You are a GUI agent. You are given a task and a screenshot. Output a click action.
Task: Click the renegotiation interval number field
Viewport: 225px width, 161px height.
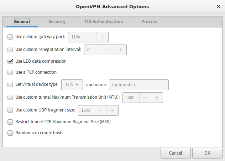94,50
